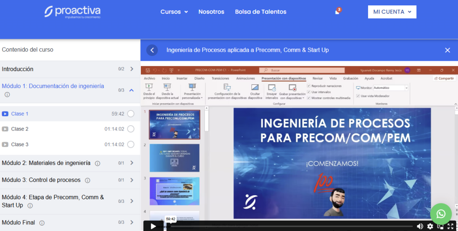Click the WhatsApp chat floating icon
Image resolution: width=458 pixels, height=231 pixels.
[441, 214]
